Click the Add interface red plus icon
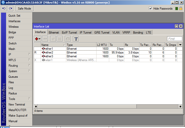 [x=37, y=39]
